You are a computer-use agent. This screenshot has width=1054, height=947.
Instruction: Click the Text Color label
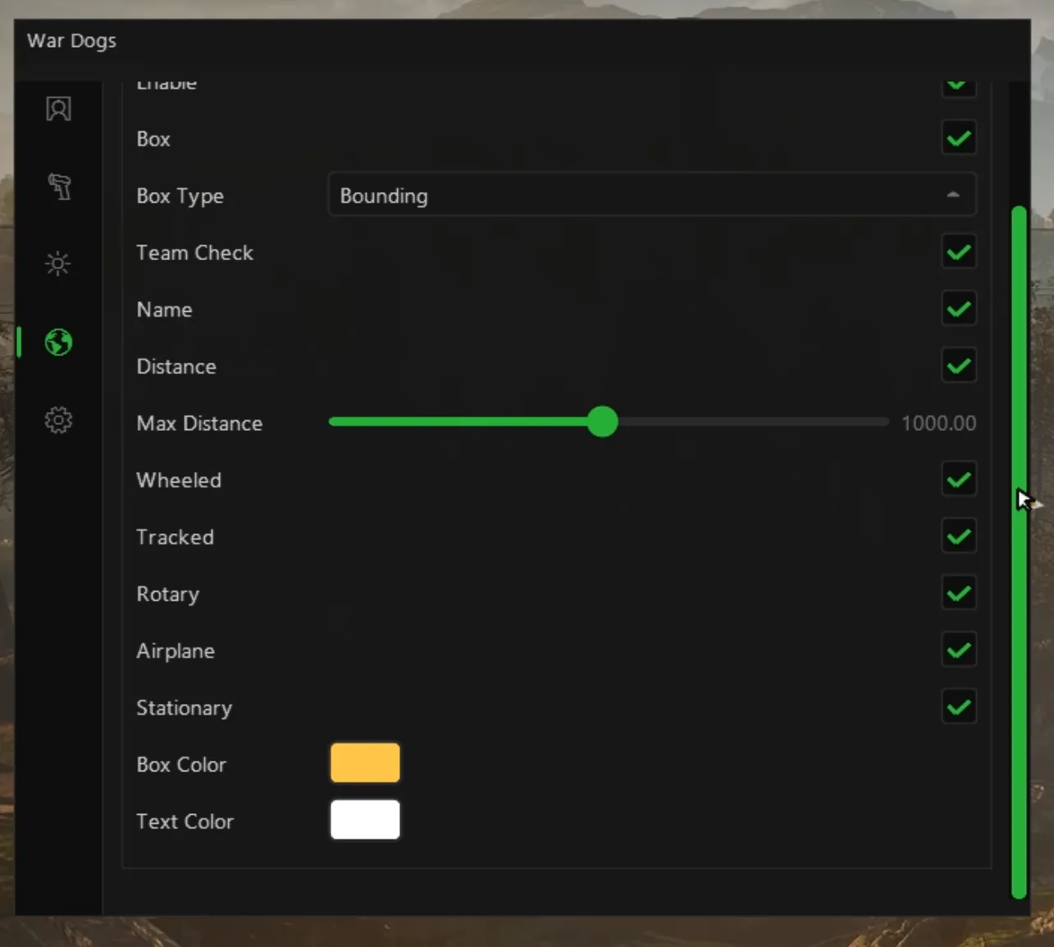tap(185, 821)
